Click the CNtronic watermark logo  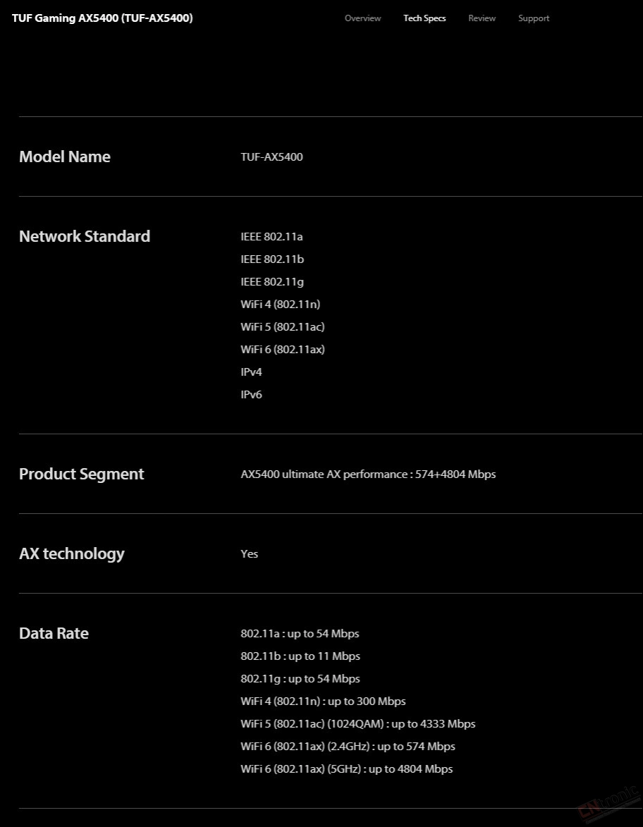click(609, 803)
